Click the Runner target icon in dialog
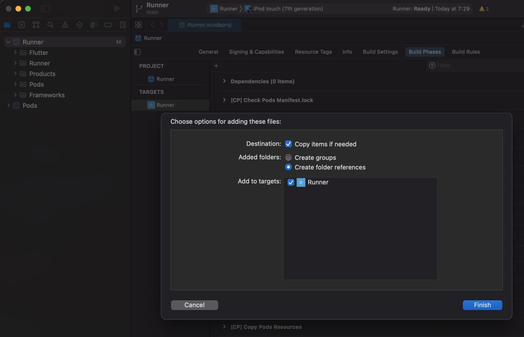The image size is (524, 337). point(301,182)
